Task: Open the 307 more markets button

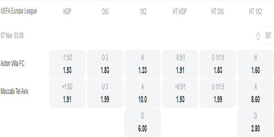Action: coord(268,36)
